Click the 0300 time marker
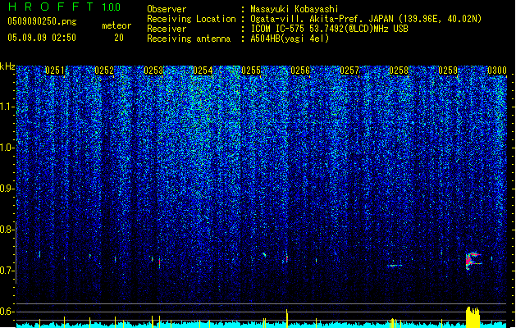Screen dimensions: 516x328 pyautogui.click(x=497, y=71)
